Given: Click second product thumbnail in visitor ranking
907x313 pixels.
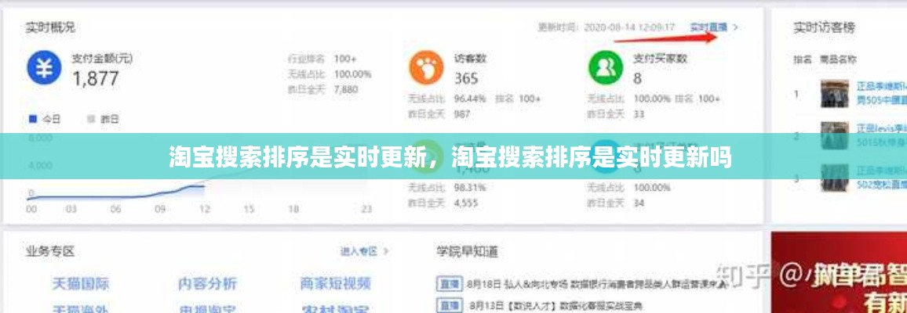Looking at the screenshot, I should tap(836, 135).
